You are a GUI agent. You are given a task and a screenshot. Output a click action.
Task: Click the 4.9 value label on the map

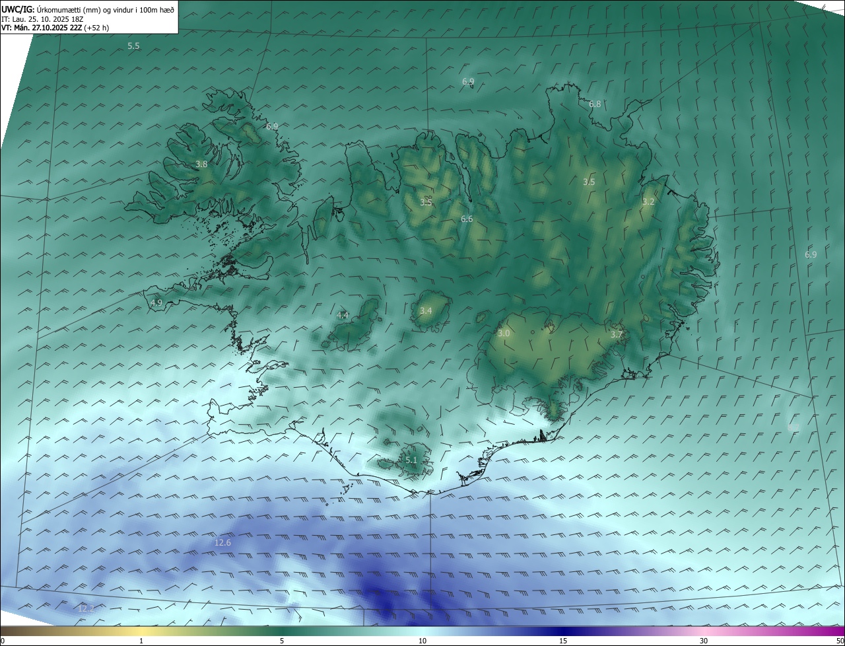(x=156, y=303)
